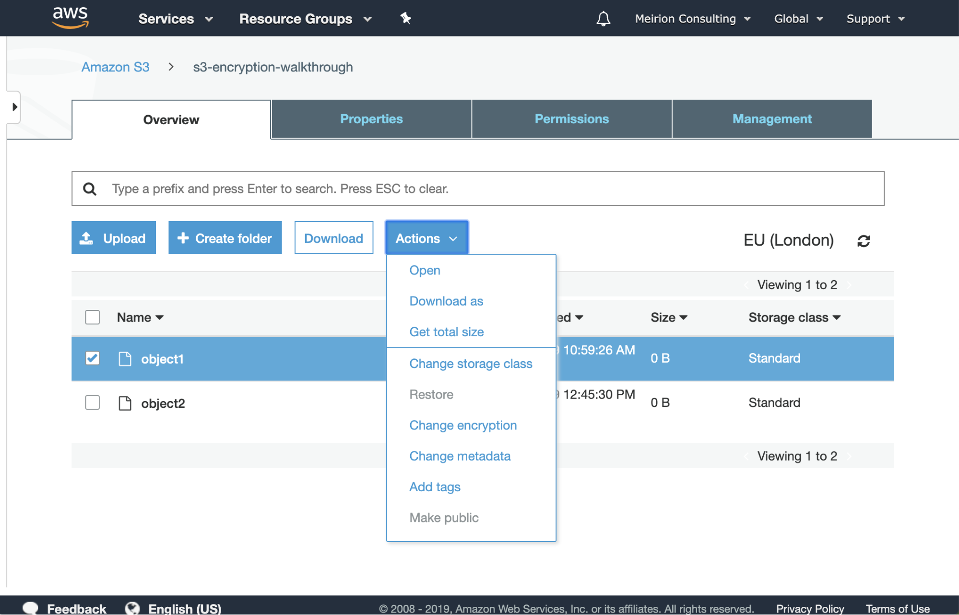This screenshot has height=615, width=959.
Task: Click the Upload button
Action: click(x=114, y=238)
